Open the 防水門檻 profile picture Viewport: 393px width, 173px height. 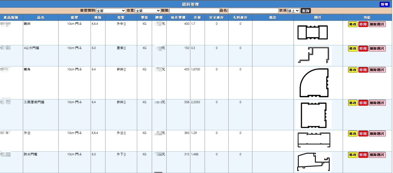[x=314, y=162]
